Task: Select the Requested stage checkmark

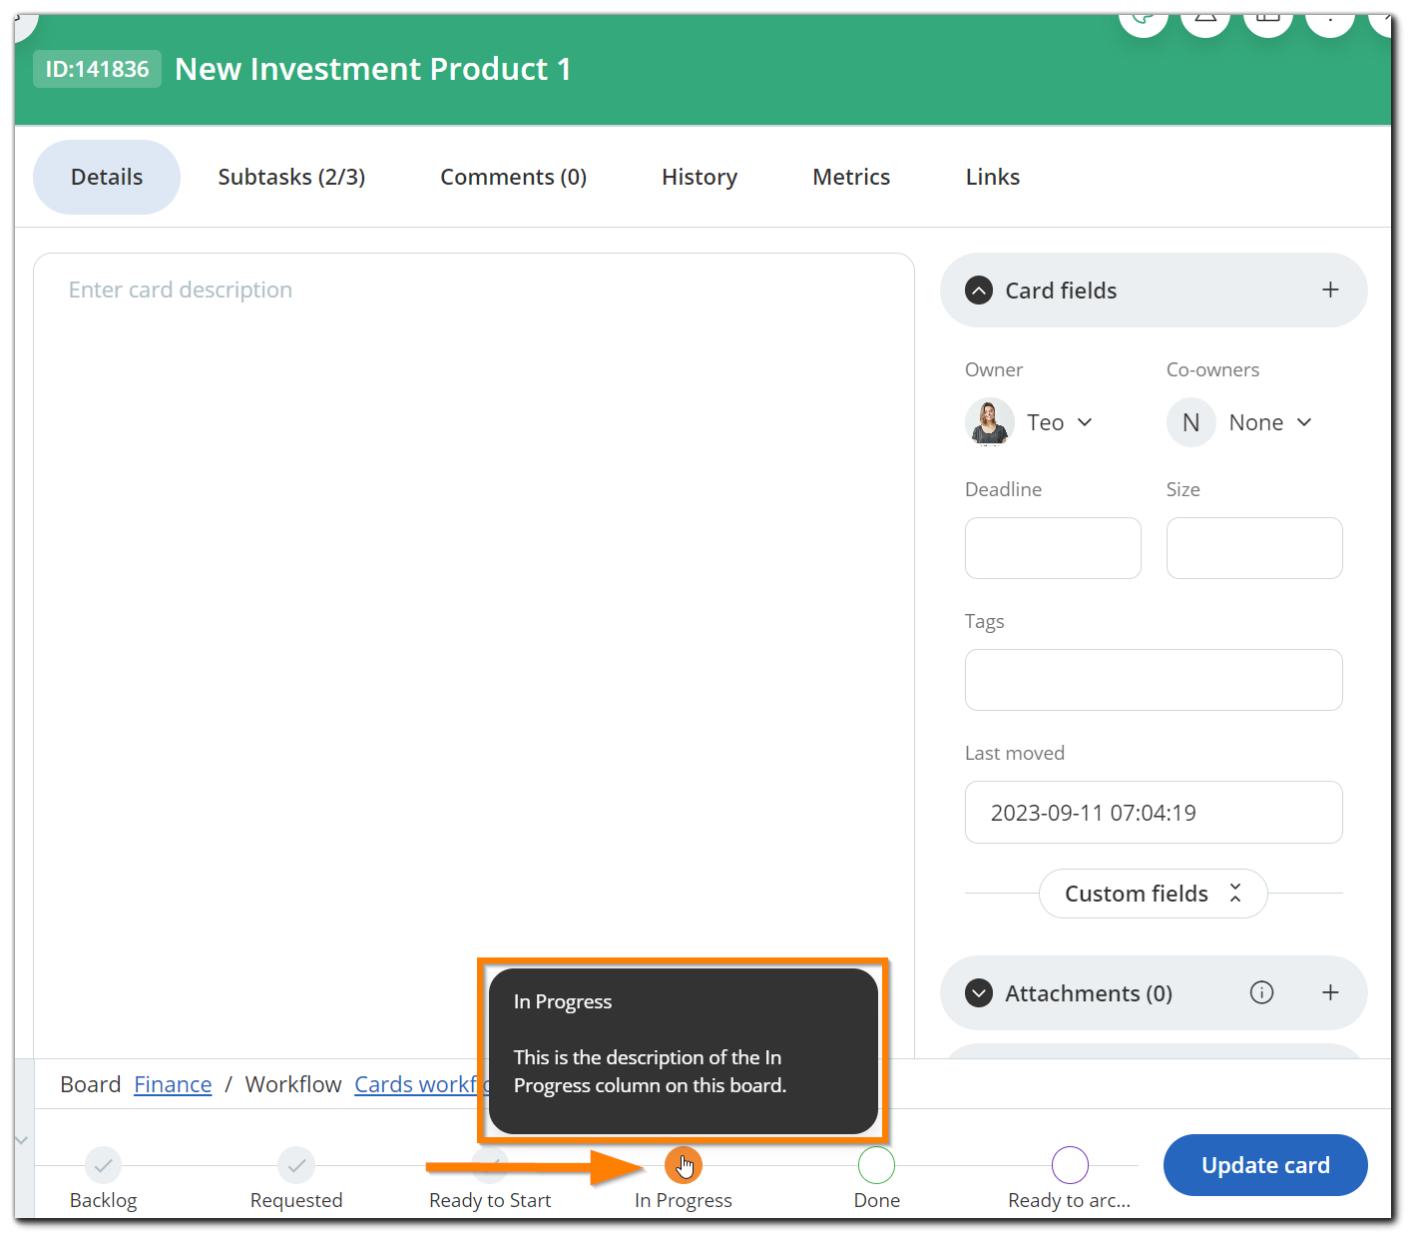Action: click(295, 1164)
